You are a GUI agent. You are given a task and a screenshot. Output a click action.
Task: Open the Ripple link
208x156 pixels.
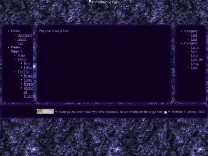click(x=29, y=84)
